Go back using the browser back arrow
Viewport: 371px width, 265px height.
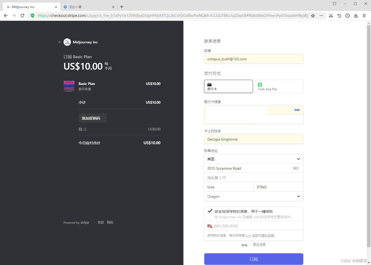tap(6, 16)
